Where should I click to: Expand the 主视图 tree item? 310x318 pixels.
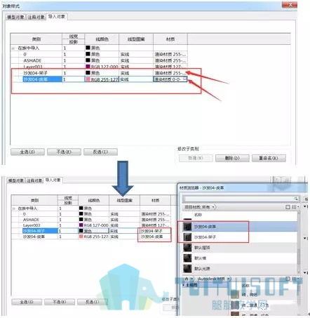184,285
